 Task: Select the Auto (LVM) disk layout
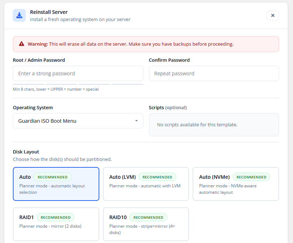click(x=146, y=184)
